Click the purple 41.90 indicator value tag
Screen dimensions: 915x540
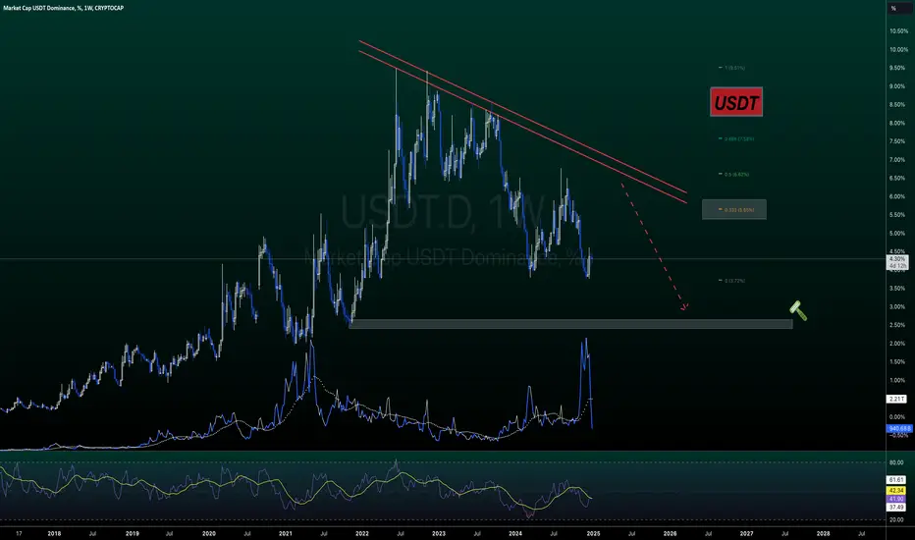click(x=896, y=499)
